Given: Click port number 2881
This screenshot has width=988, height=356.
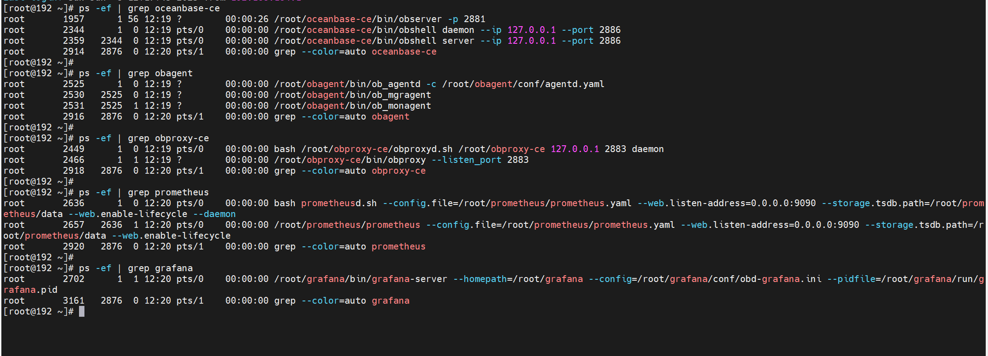Looking at the screenshot, I should pos(475,19).
